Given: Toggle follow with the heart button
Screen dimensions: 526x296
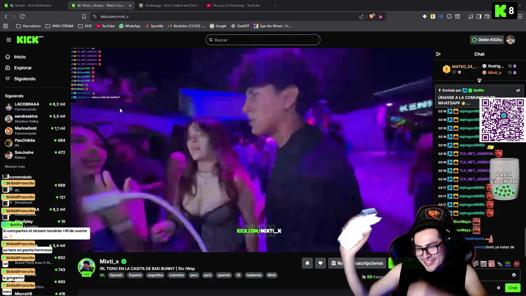Looking at the screenshot, I should point(321,263).
